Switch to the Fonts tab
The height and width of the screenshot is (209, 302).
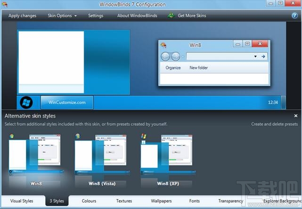[x=194, y=201]
